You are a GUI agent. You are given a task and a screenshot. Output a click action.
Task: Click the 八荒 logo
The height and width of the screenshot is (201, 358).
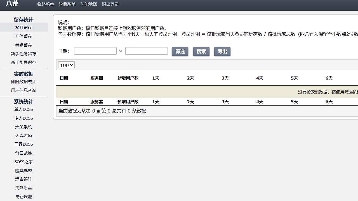12,4
